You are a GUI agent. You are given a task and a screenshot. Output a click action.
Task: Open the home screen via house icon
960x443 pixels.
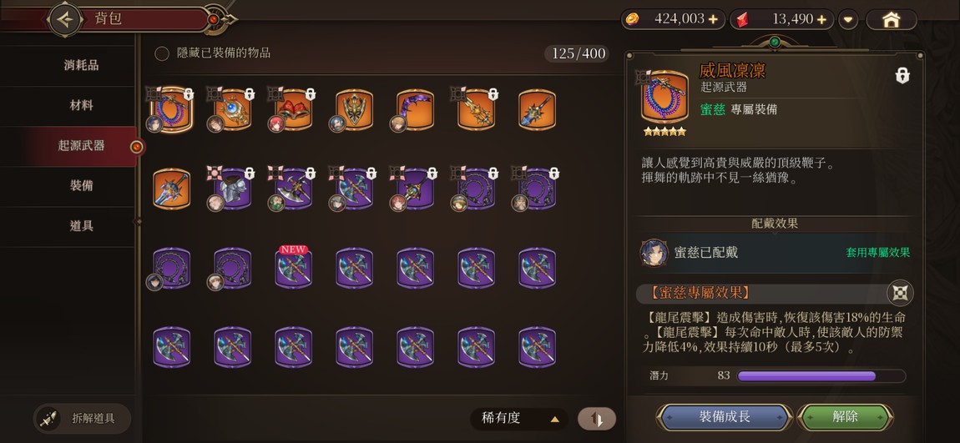891,19
